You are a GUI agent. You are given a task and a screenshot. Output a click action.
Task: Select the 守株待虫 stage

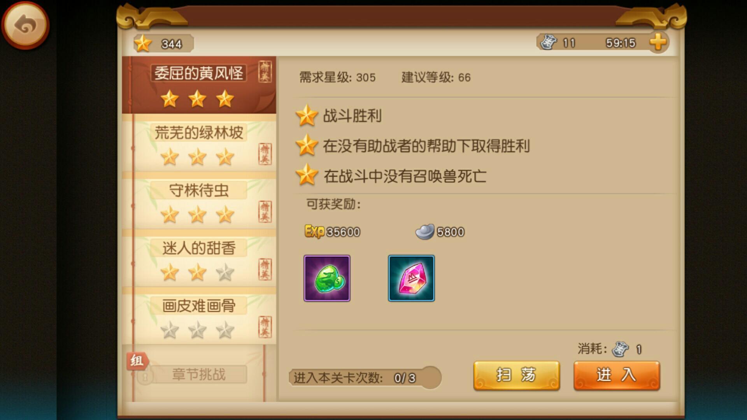point(199,201)
